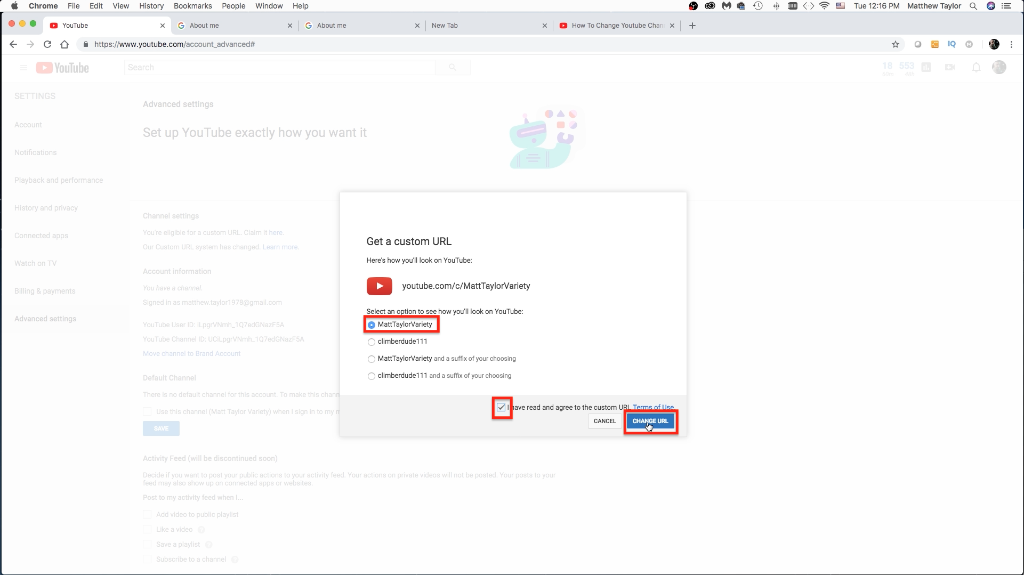Click the CHANGE URL button
Screen dimensions: 1024x575
tap(650, 421)
